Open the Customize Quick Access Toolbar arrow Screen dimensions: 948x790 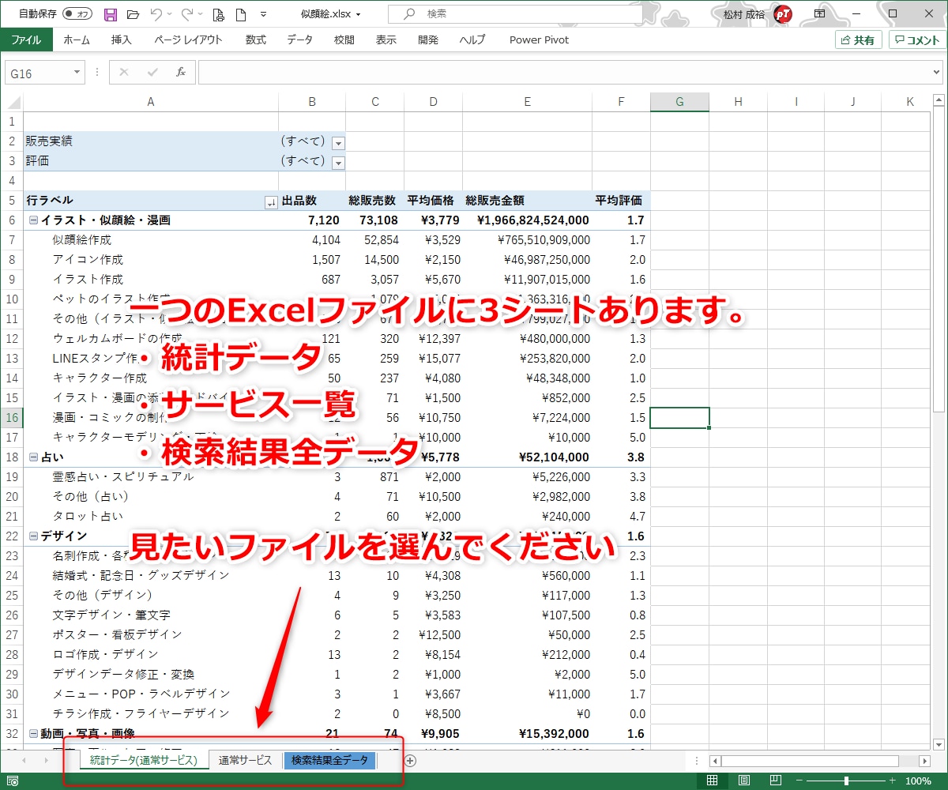263,14
